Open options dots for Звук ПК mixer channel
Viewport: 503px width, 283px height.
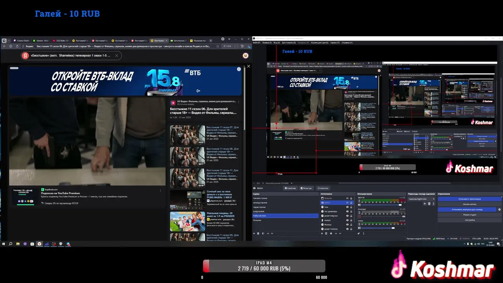click(359, 201)
